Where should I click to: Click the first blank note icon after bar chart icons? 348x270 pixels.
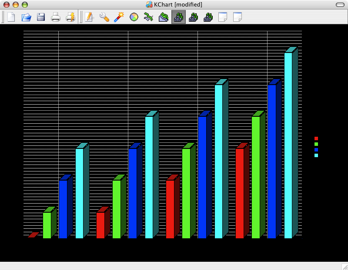coord(223,17)
